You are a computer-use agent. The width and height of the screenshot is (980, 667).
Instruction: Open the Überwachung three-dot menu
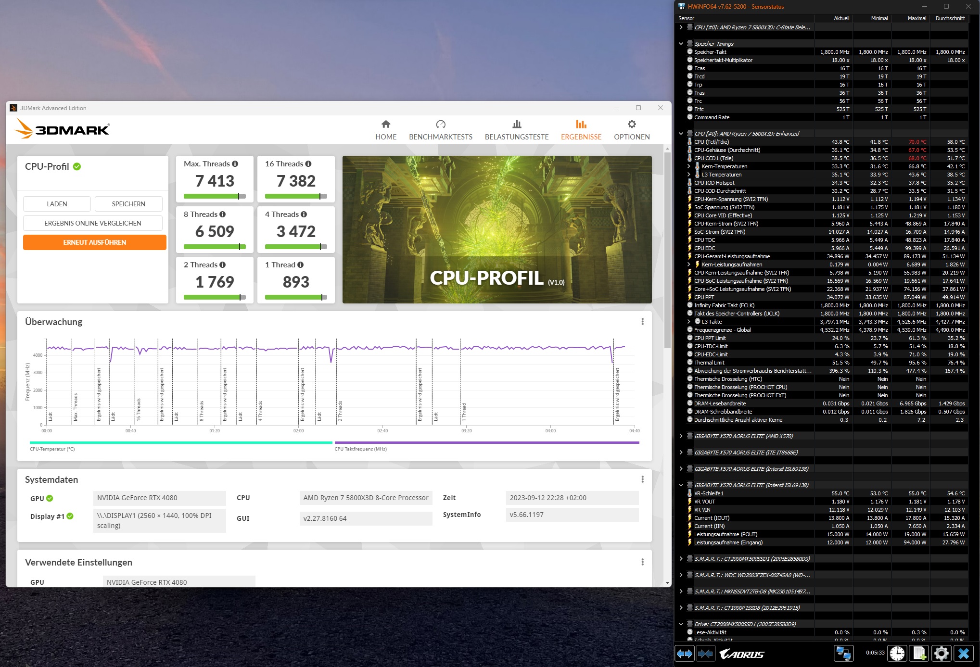(x=642, y=322)
